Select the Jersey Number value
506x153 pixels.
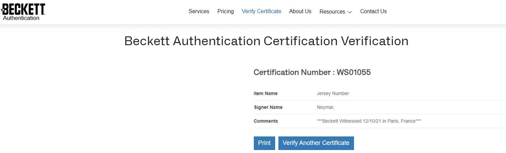(333, 93)
